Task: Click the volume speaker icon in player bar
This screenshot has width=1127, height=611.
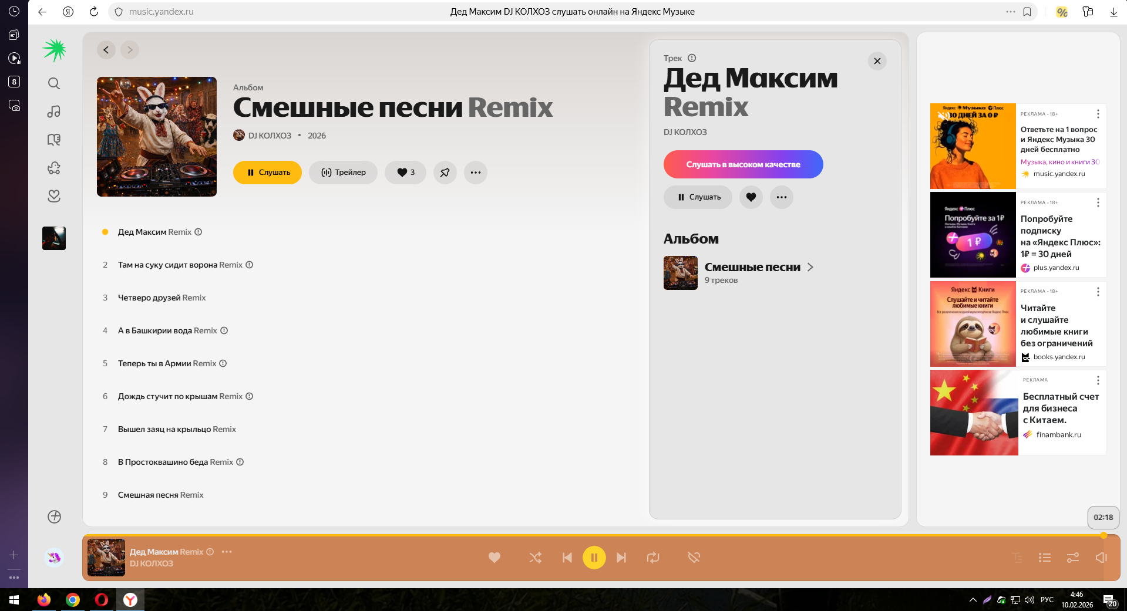Action: [1101, 558]
